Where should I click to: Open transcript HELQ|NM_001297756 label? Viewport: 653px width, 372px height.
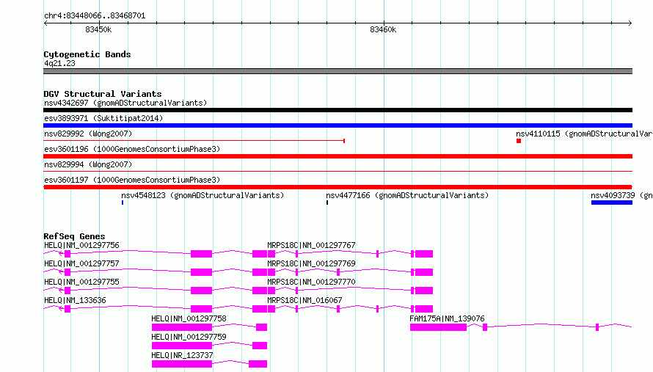click(x=81, y=245)
